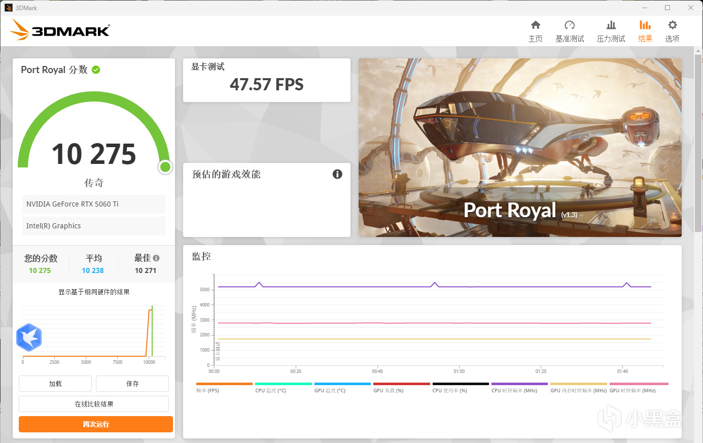Toggle the CPU 温度 legend swatch
The height and width of the screenshot is (443, 703).
point(284,384)
